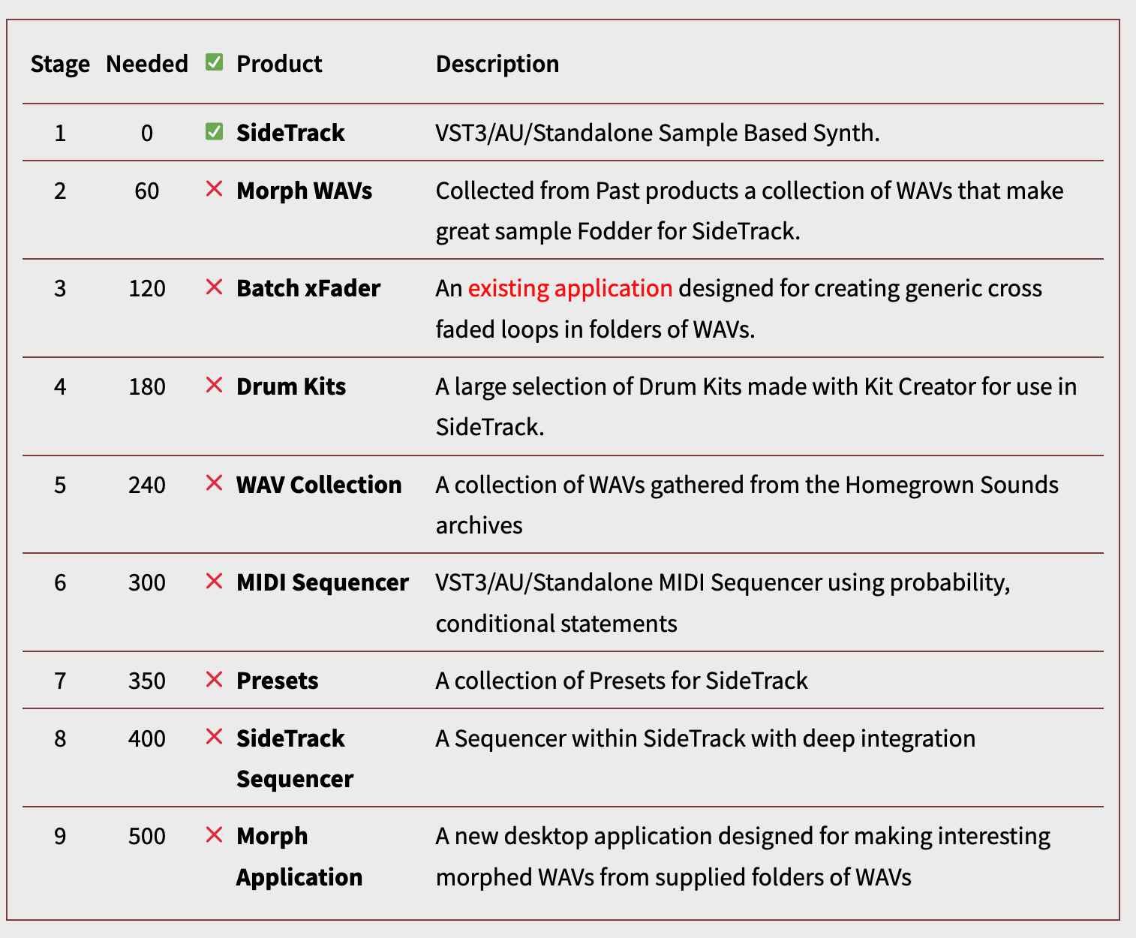Click the Morph Application product name
1136x938 pixels.
299,856
